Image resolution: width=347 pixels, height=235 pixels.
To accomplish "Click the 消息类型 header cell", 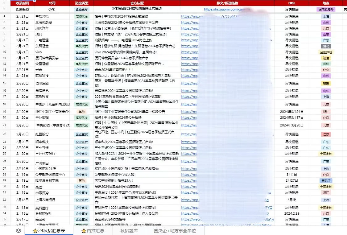I will point(82,3).
